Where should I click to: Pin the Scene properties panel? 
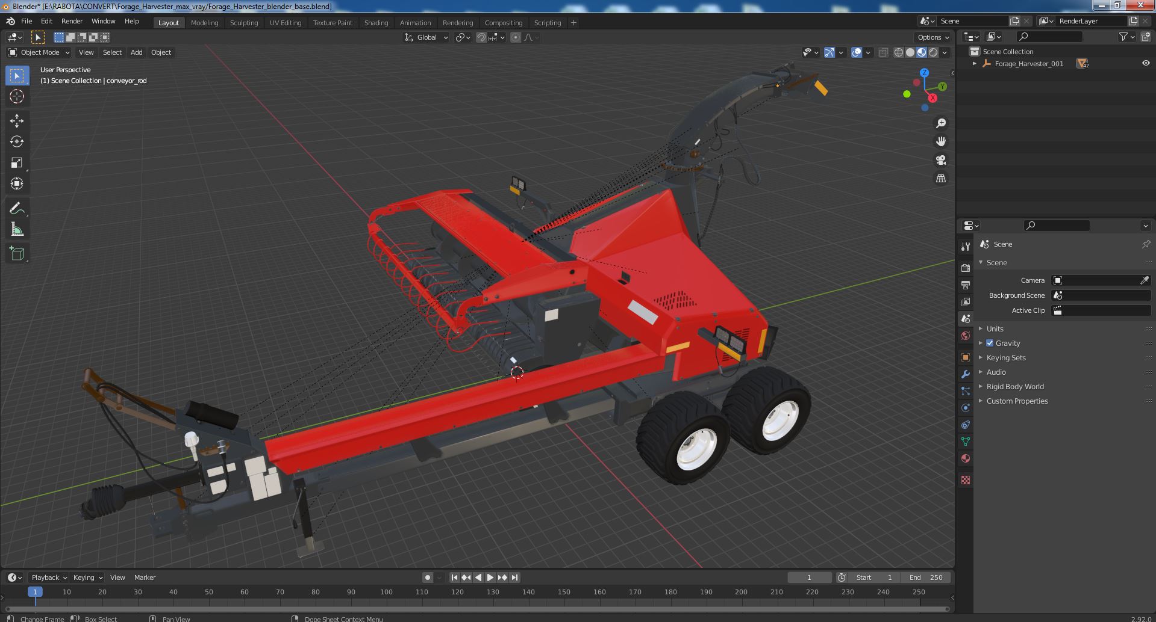coord(1146,244)
